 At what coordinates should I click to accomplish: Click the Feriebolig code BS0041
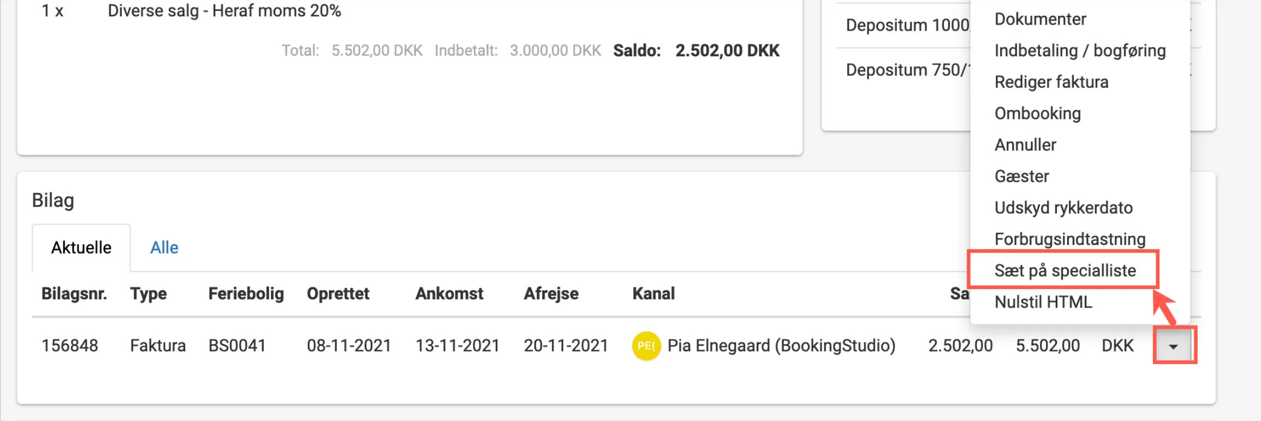(237, 345)
